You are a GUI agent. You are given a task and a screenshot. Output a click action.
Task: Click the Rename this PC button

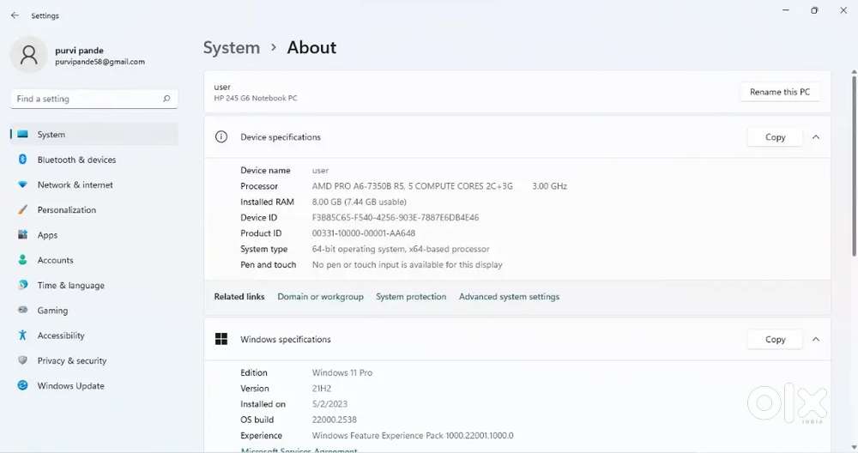(779, 92)
